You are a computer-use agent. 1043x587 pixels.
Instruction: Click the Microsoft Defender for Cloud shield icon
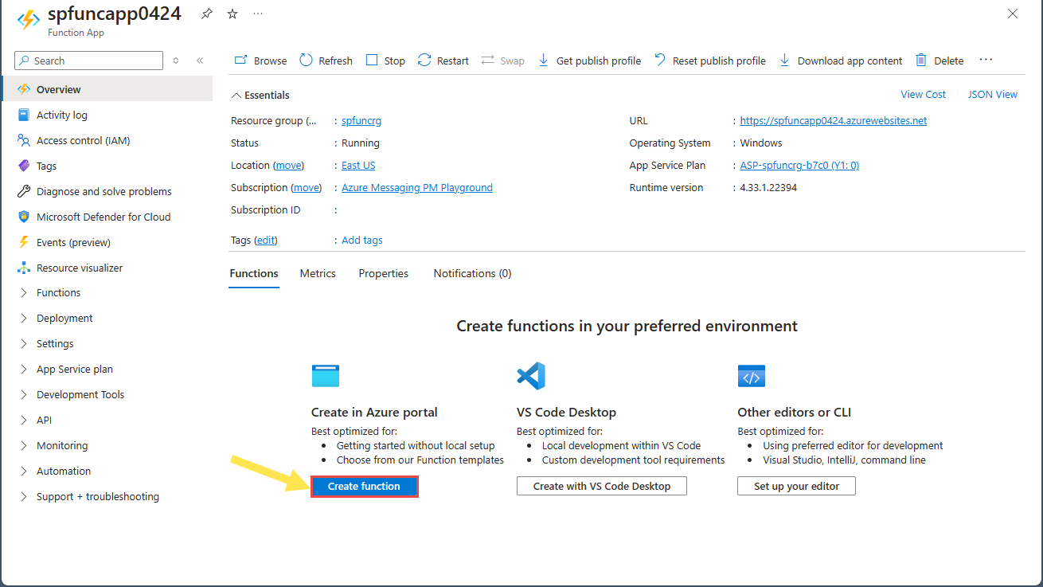[x=24, y=217]
